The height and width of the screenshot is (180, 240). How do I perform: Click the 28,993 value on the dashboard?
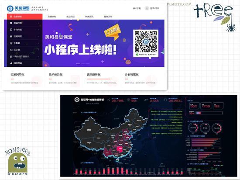click(175, 100)
